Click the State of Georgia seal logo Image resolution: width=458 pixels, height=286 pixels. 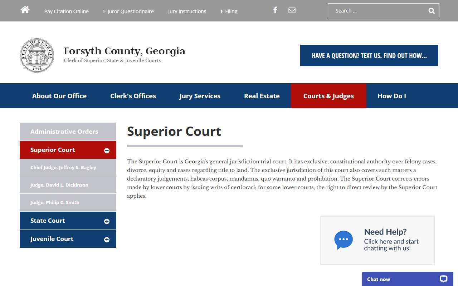37,55
